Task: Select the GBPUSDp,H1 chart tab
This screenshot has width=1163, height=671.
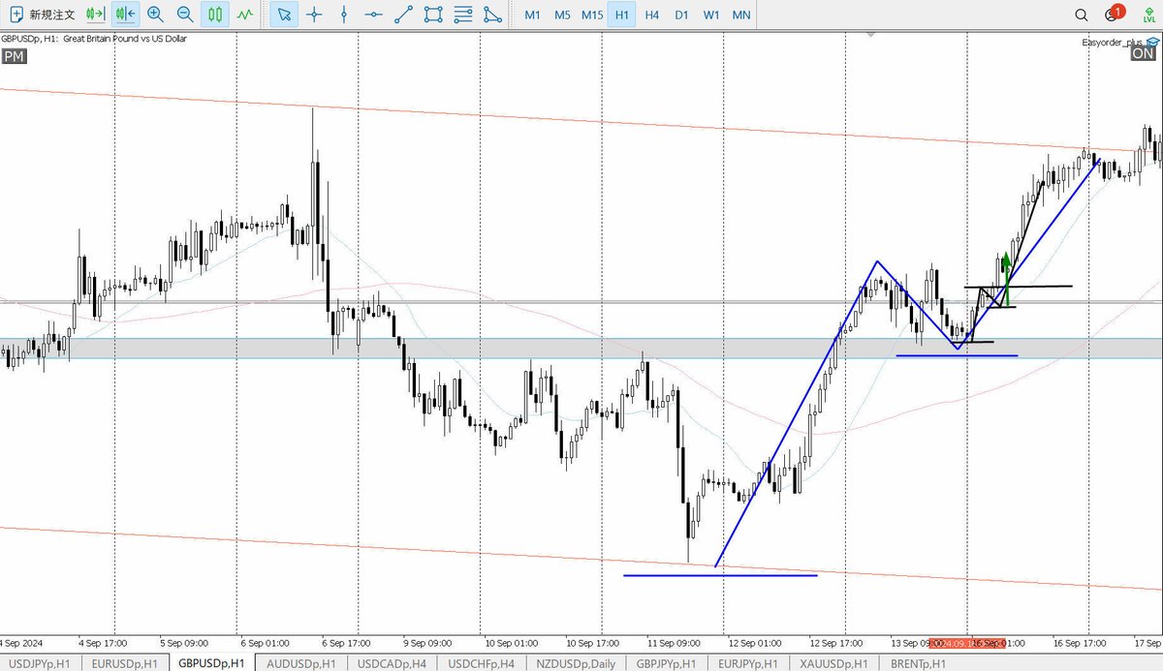Action: (212, 663)
